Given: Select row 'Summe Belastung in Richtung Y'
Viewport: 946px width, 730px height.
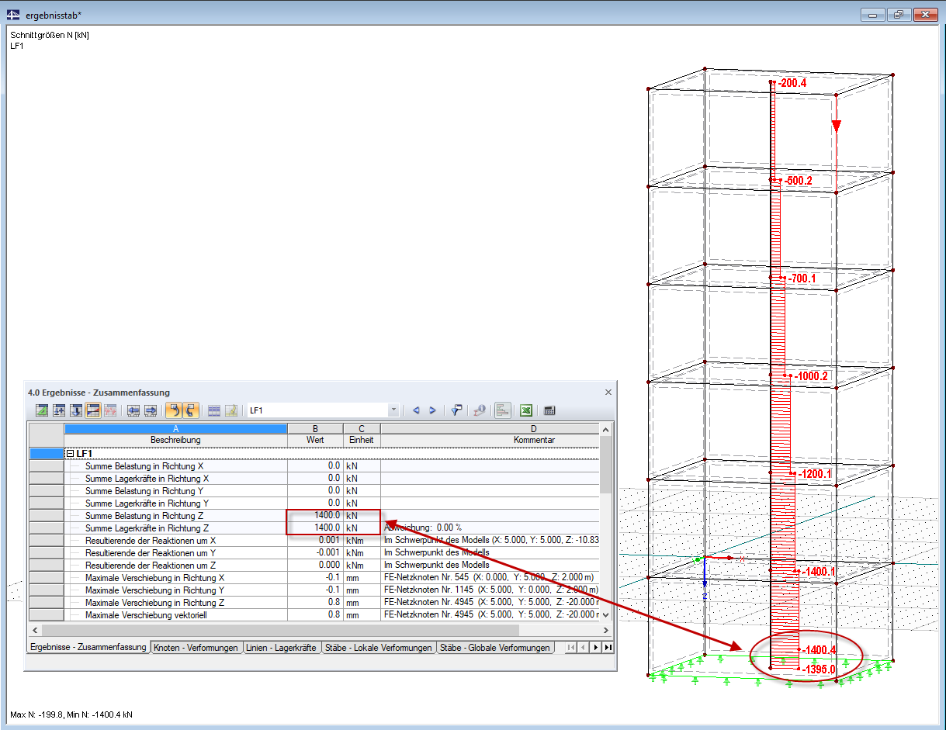Looking at the screenshot, I should pos(314,491).
